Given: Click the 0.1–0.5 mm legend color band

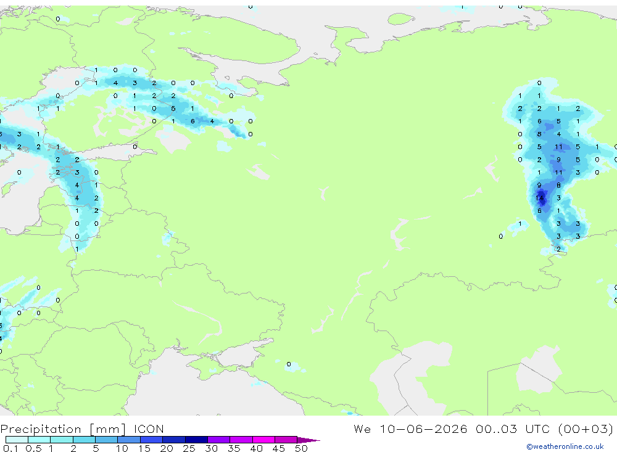Looking at the screenshot, I should 17,440.
